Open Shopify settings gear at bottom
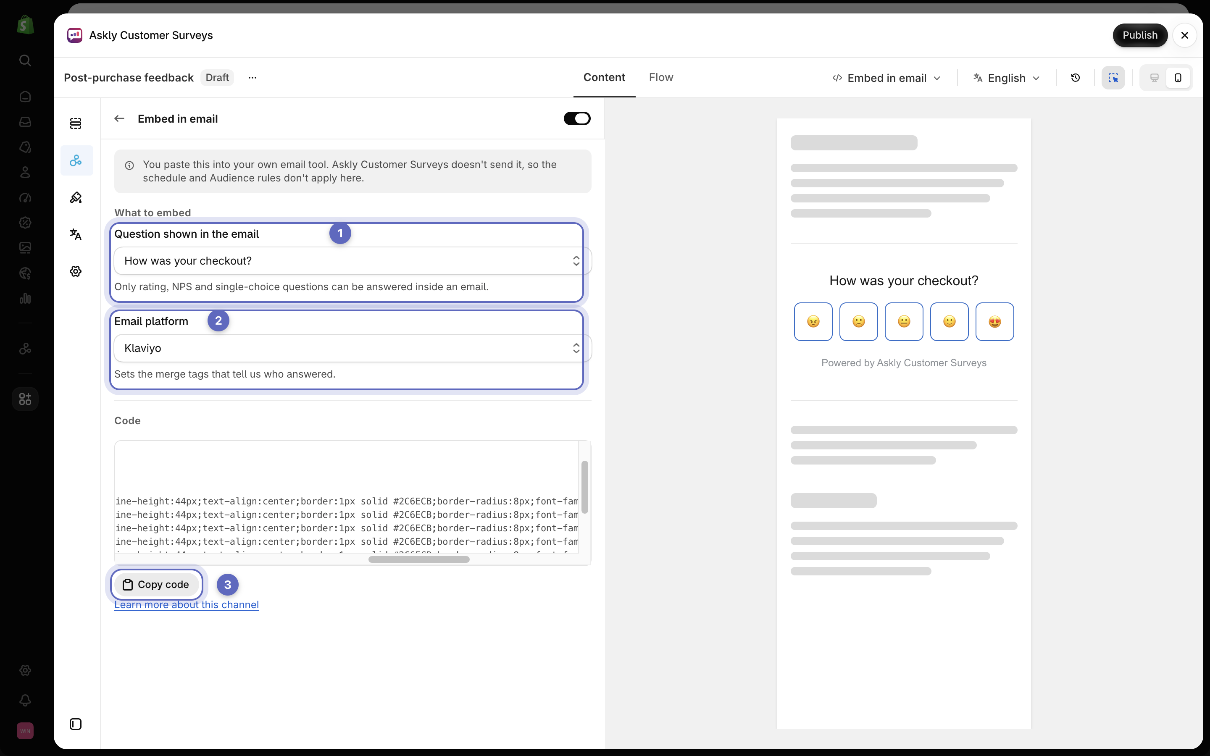The height and width of the screenshot is (756, 1210). click(25, 670)
